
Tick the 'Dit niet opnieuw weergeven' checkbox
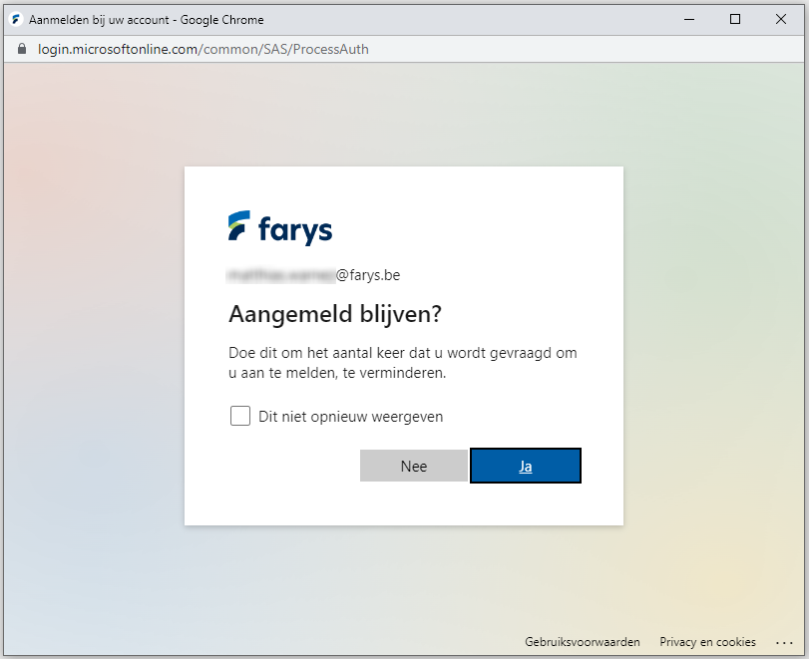240,416
